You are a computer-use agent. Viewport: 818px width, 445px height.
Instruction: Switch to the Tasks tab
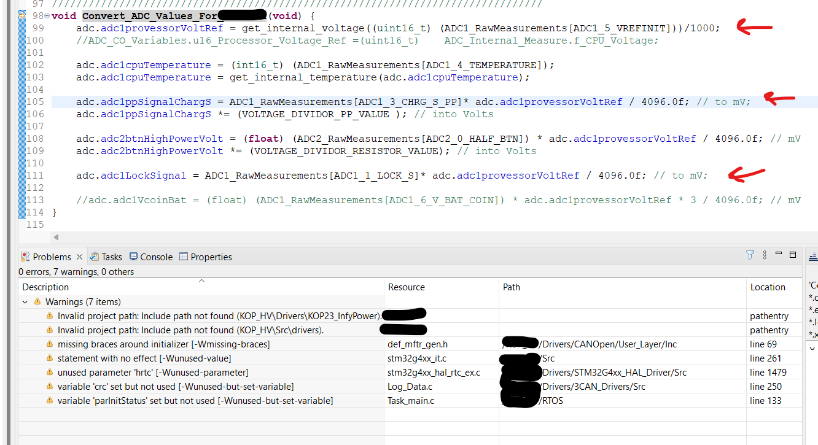pos(112,257)
